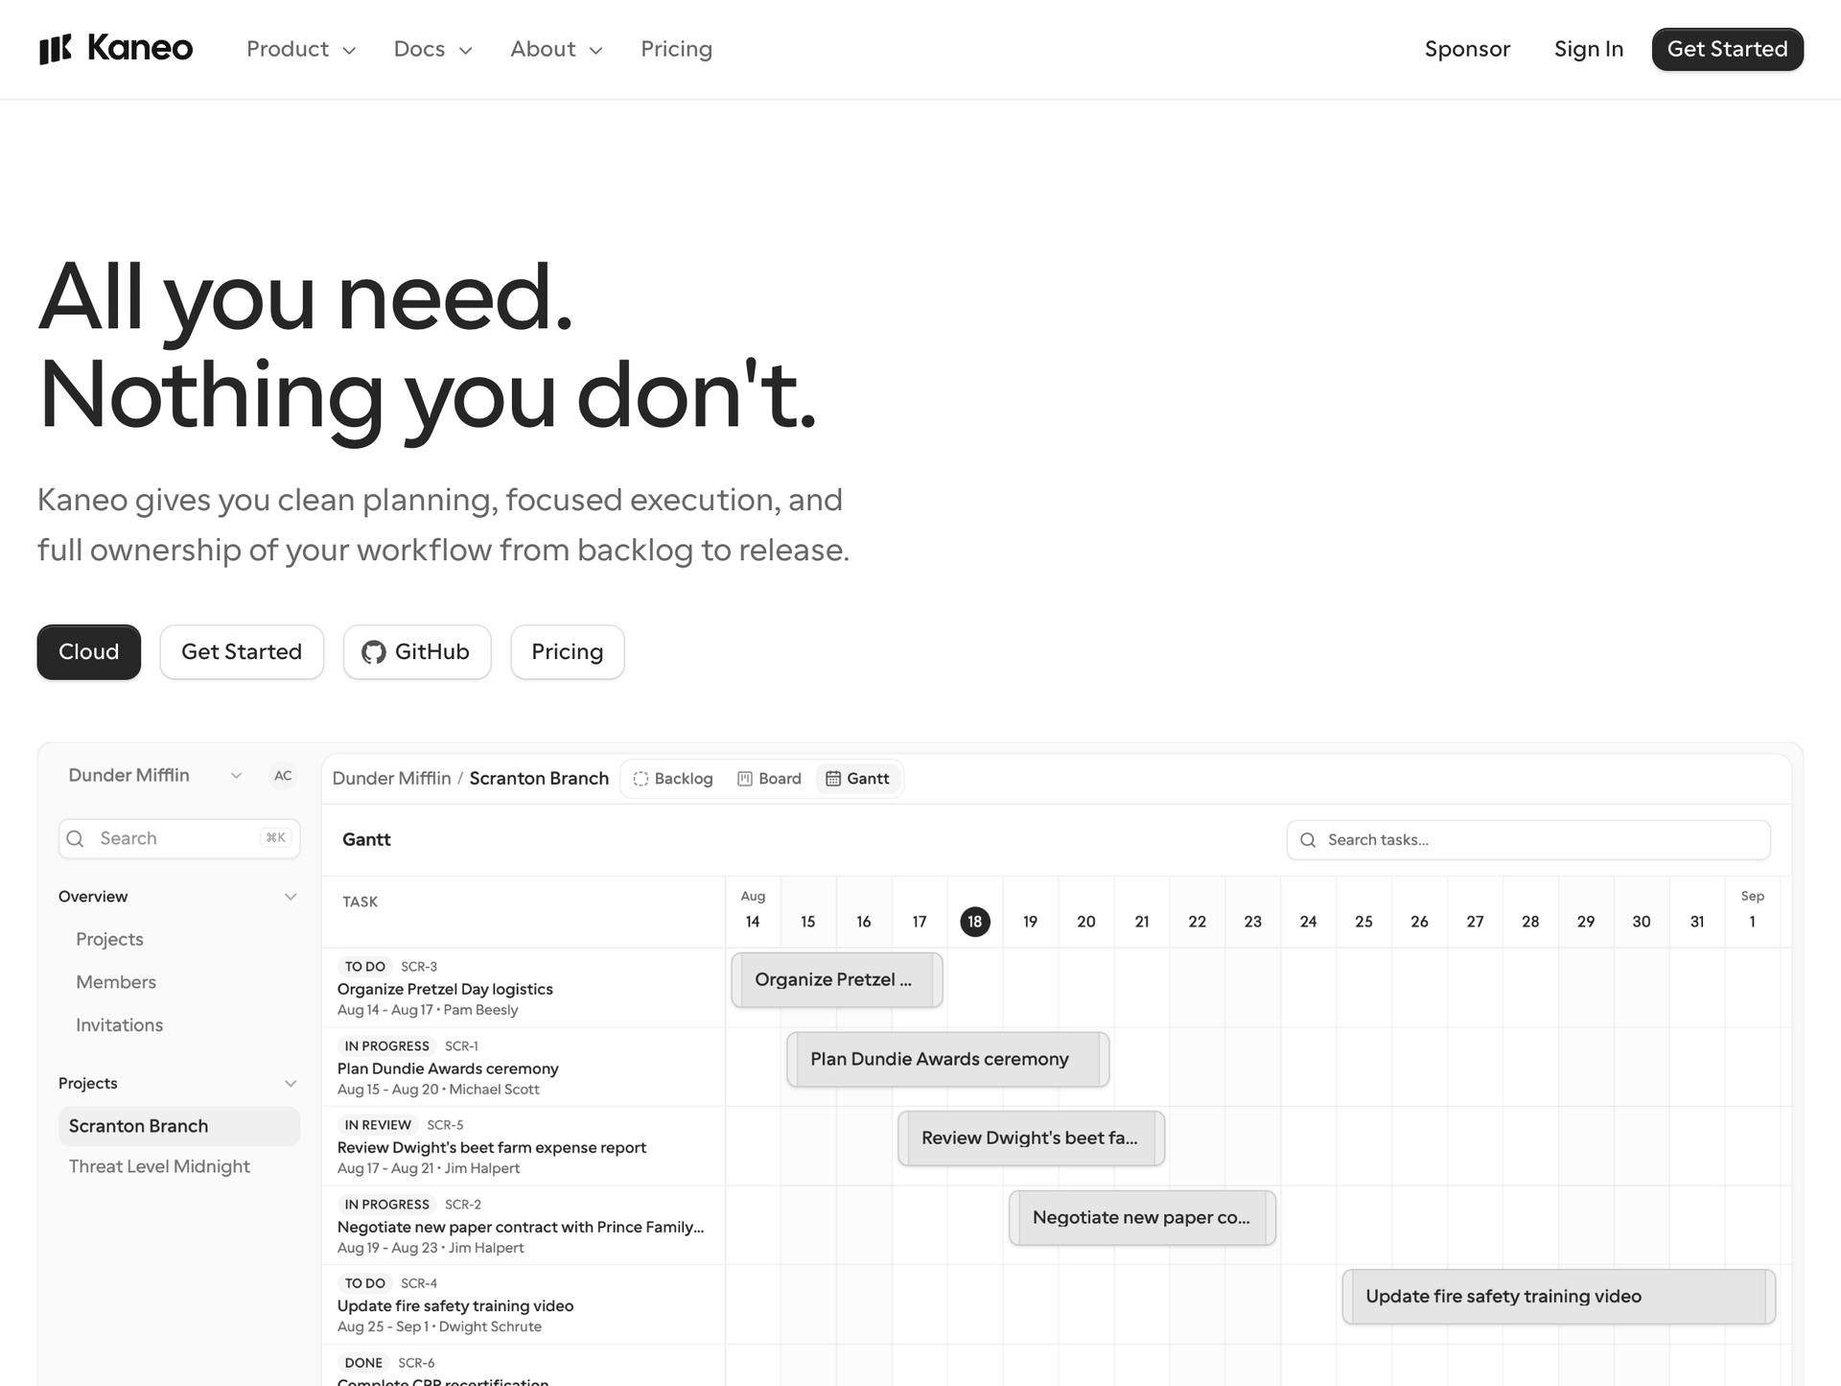Screen dimensions: 1841x1386
Task: Click the Backlog dashed circle icon
Action: [x=641, y=779]
